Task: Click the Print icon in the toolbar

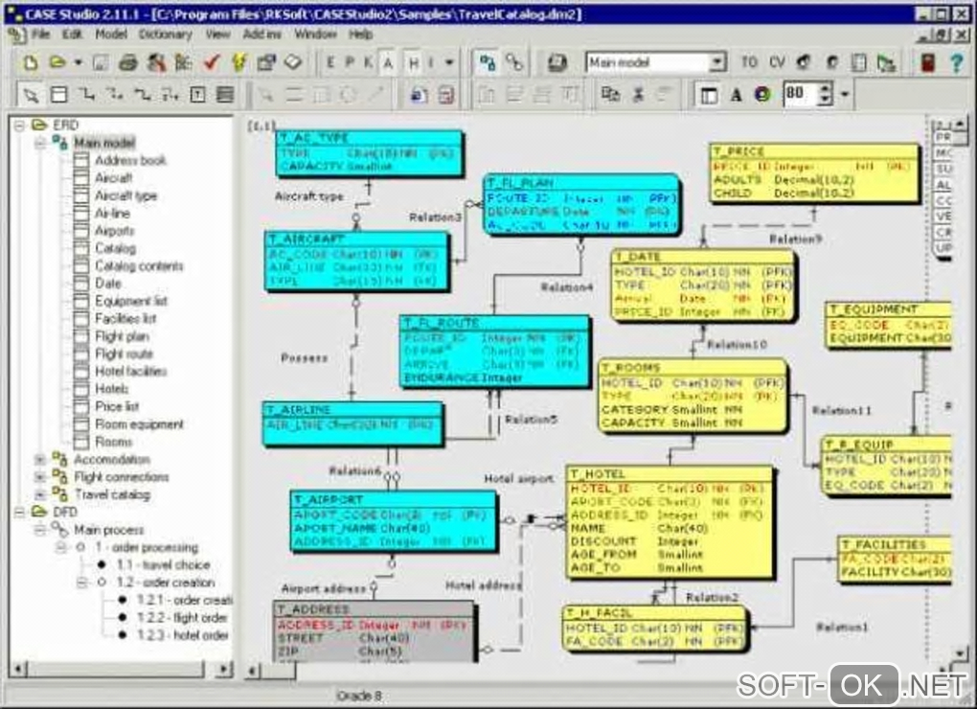Action: coord(127,62)
